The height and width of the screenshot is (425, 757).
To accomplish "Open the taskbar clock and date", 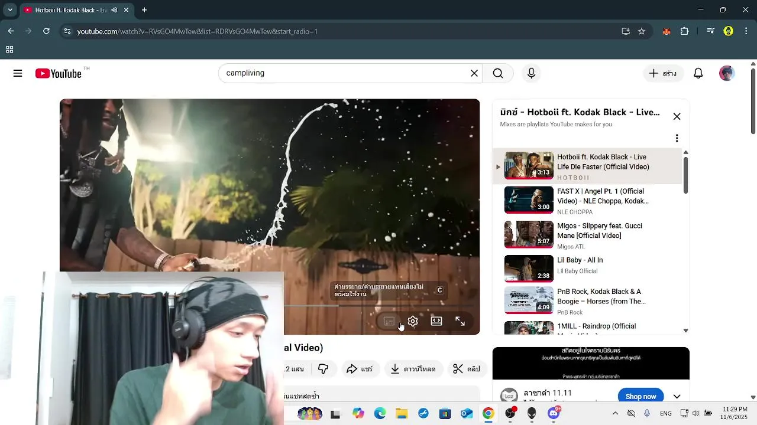I will pos(735,413).
